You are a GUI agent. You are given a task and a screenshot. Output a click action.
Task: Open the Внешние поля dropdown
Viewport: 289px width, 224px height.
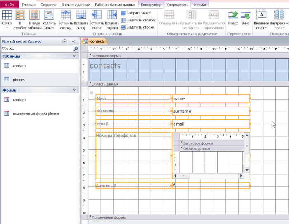(261, 20)
